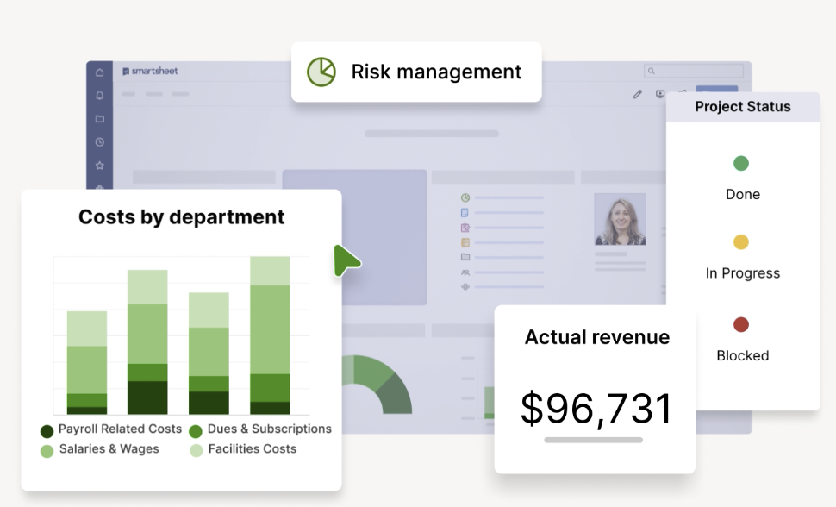Click the search field at top right

coord(694,71)
